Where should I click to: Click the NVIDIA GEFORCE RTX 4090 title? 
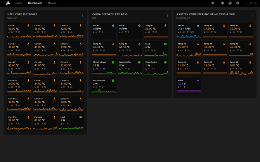tap(109, 14)
